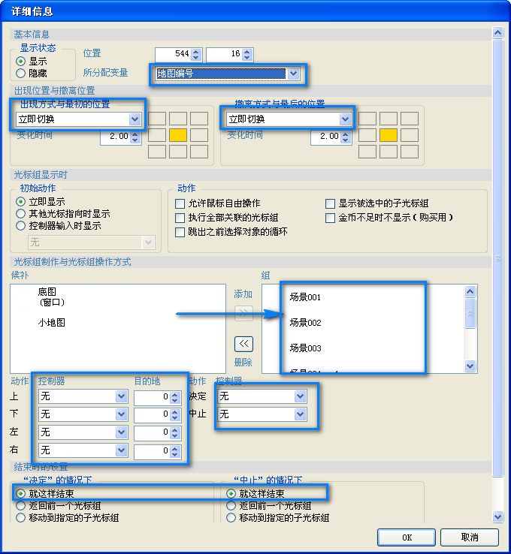Image resolution: width=511 pixels, height=554 pixels.
Task: Open the 左 controller dropdown
Action: tap(121, 432)
